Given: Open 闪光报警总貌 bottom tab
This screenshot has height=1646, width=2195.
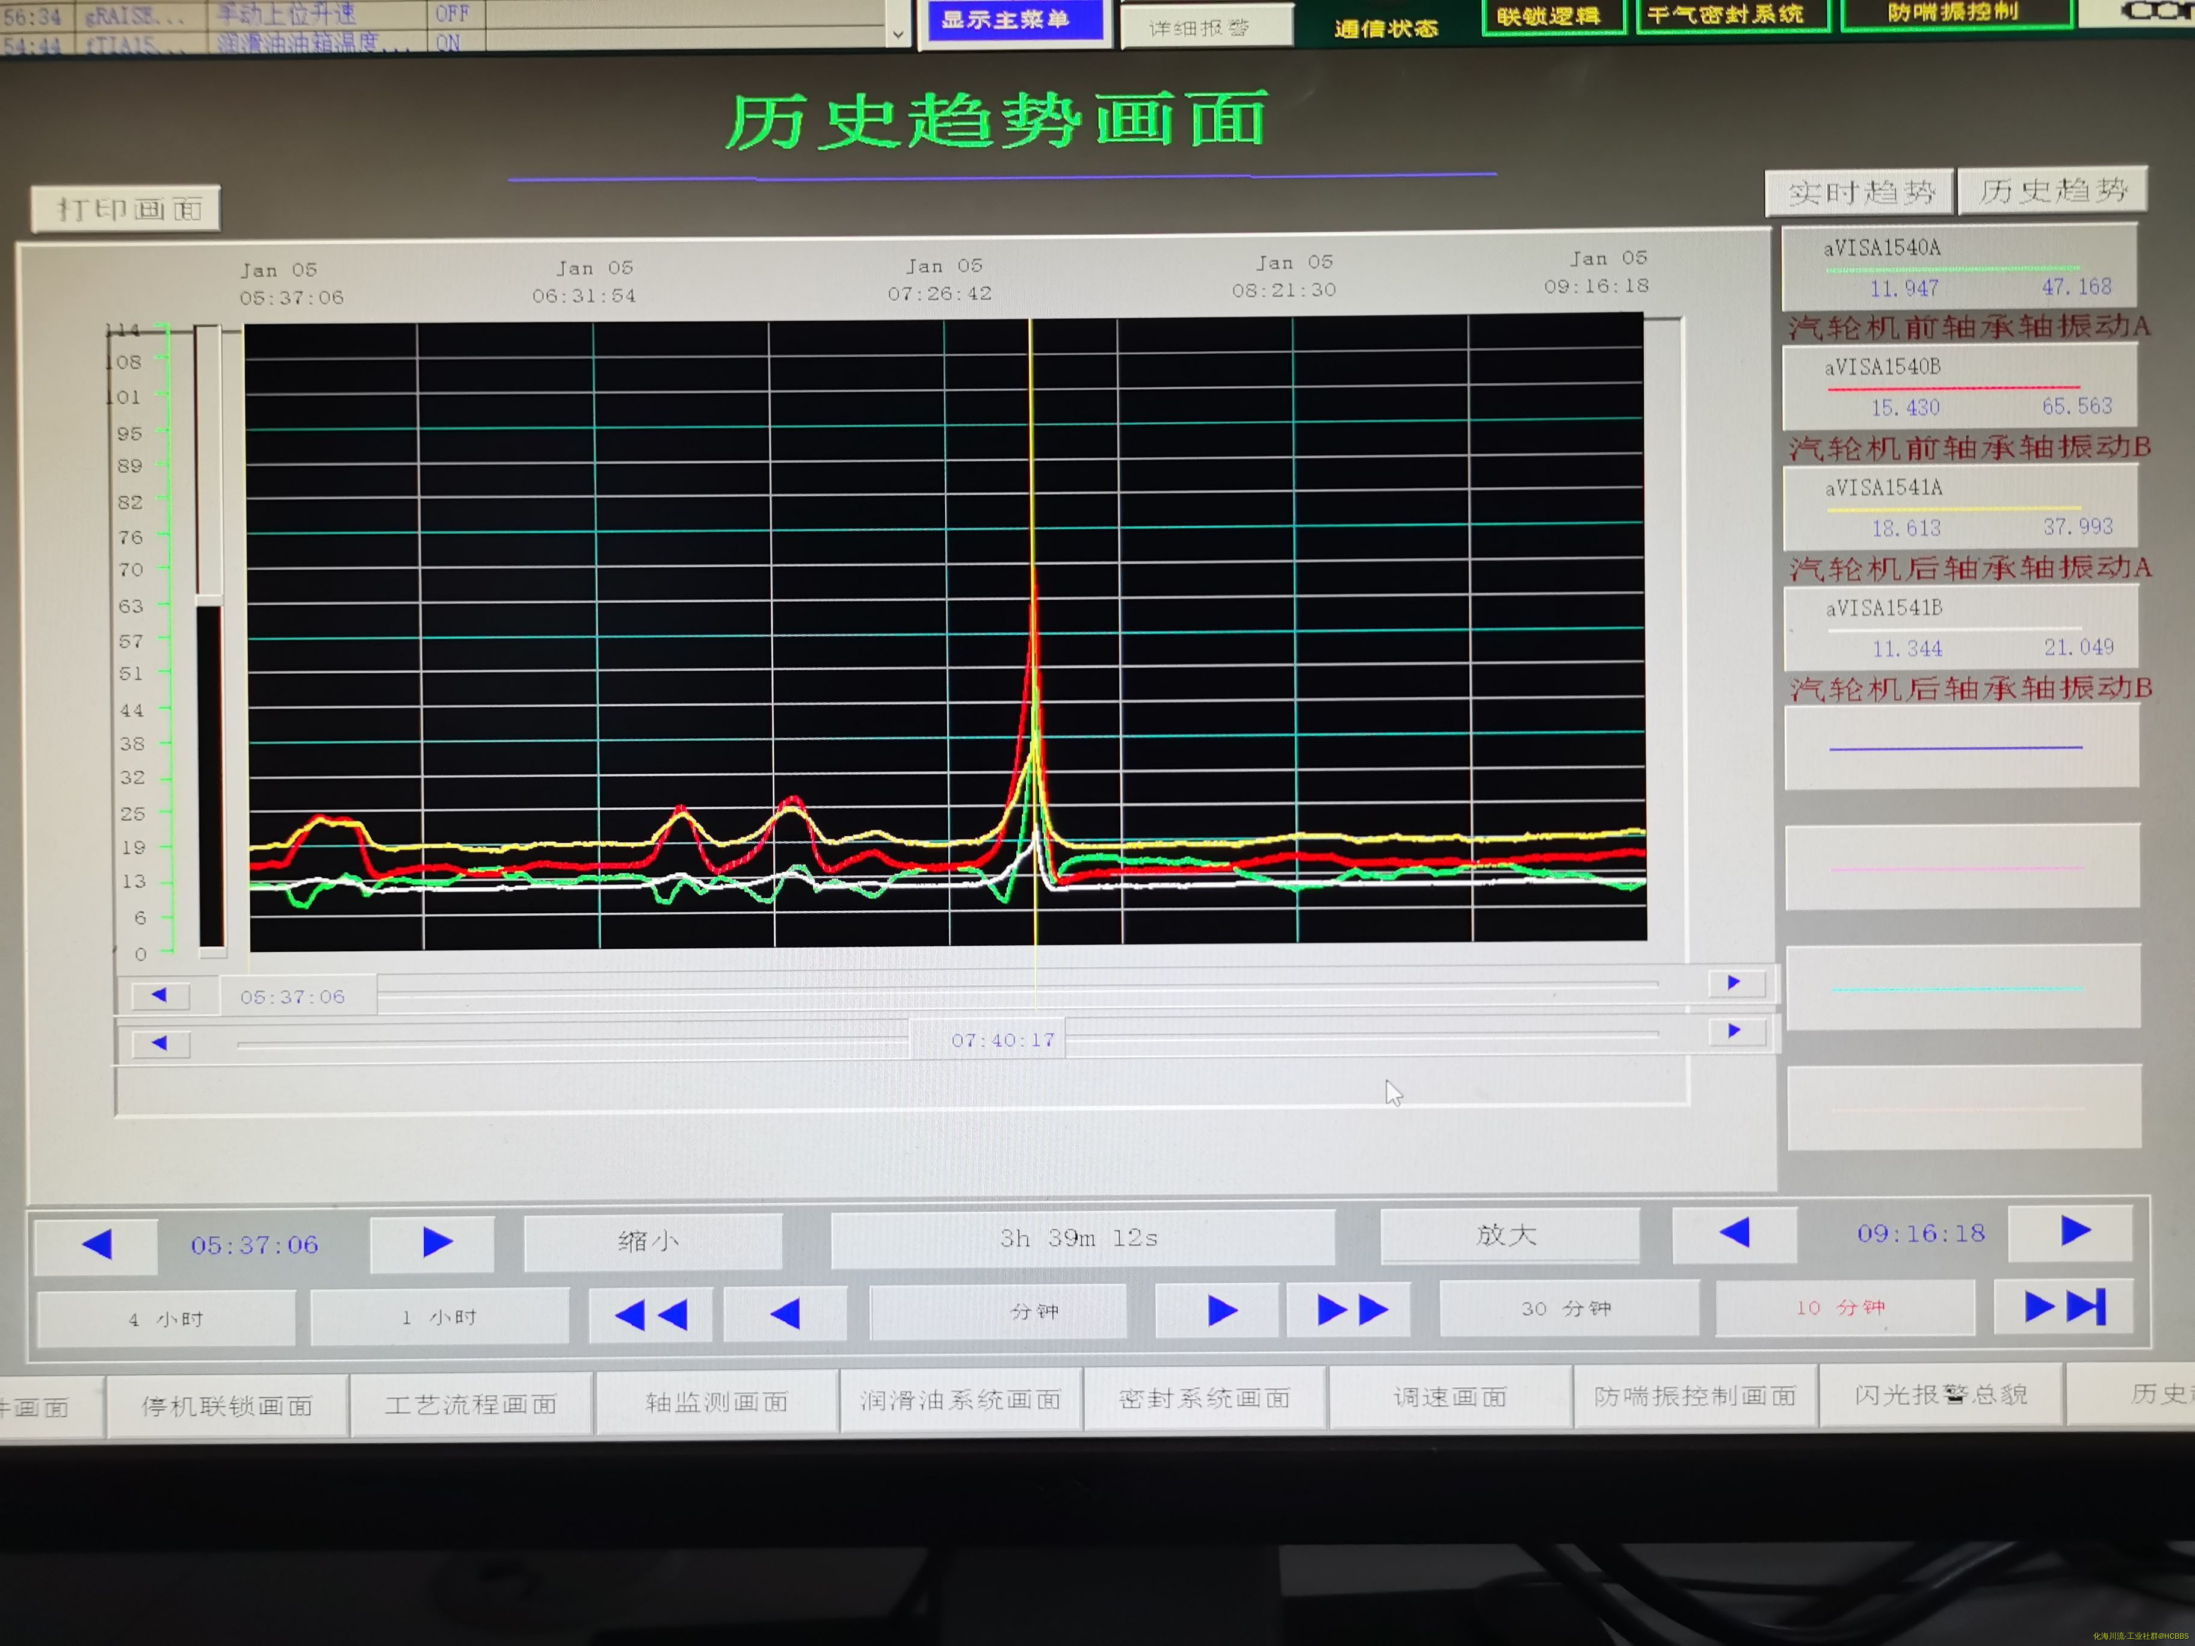Looking at the screenshot, I should click(x=1941, y=1394).
